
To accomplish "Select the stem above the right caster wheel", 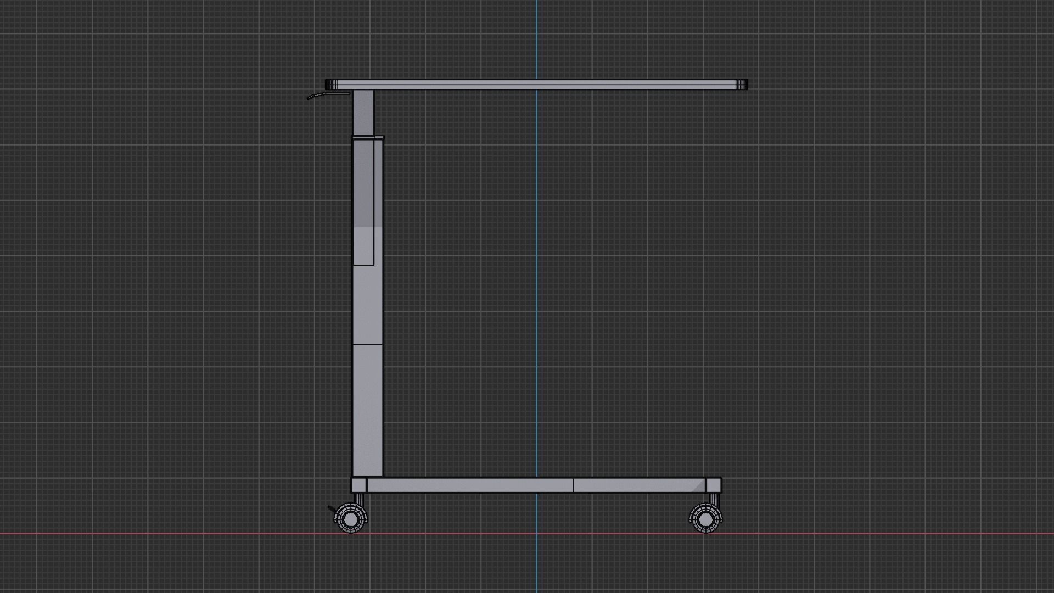I will (x=714, y=499).
